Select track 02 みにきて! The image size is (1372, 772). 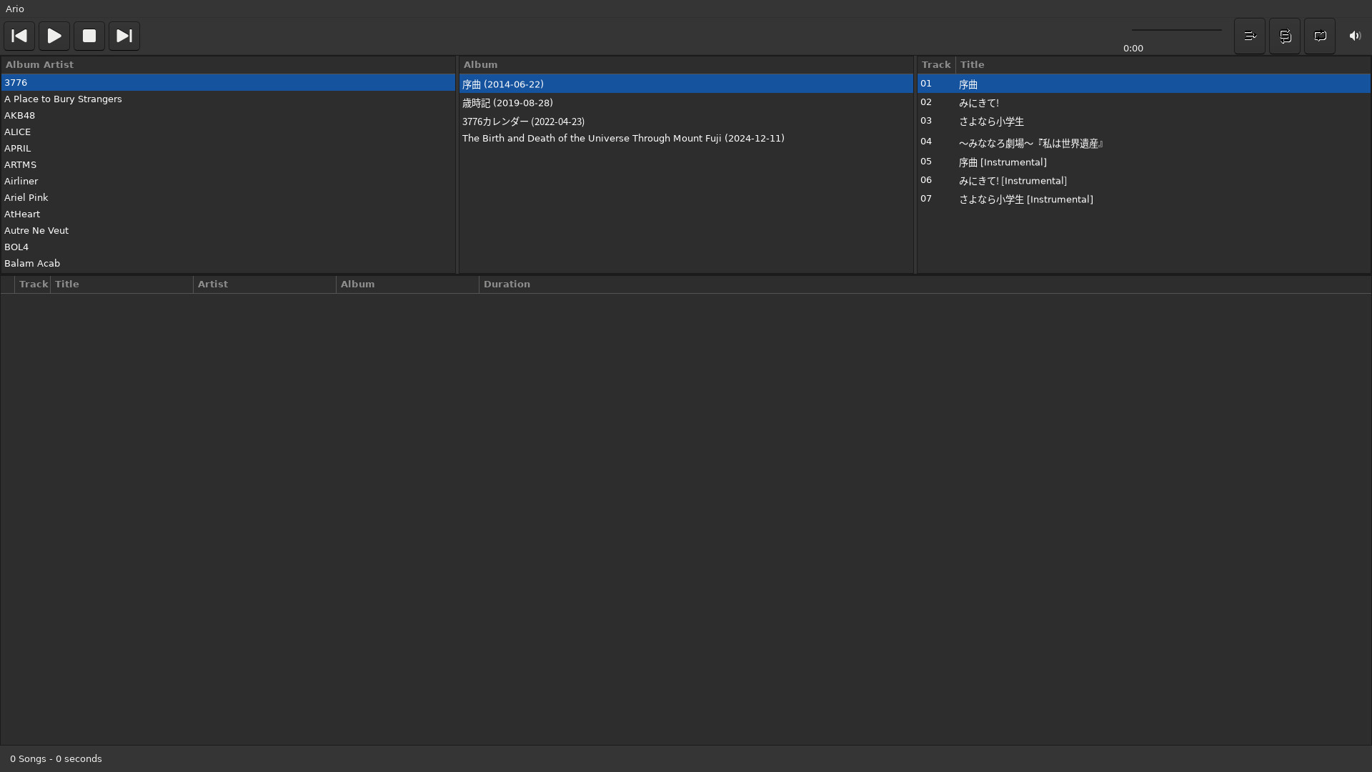point(978,103)
